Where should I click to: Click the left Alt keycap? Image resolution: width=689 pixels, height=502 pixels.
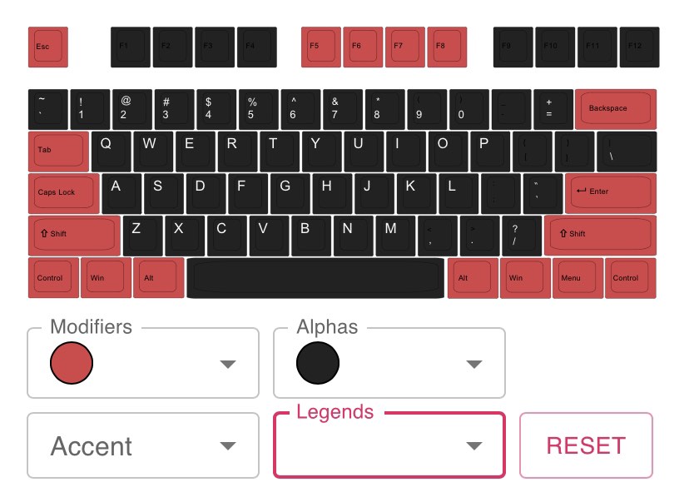pyautogui.click(x=157, y=277)
